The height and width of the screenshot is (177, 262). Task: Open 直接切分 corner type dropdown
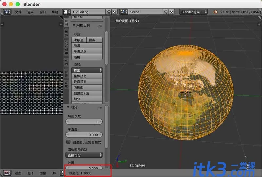[x=84, y=155]
